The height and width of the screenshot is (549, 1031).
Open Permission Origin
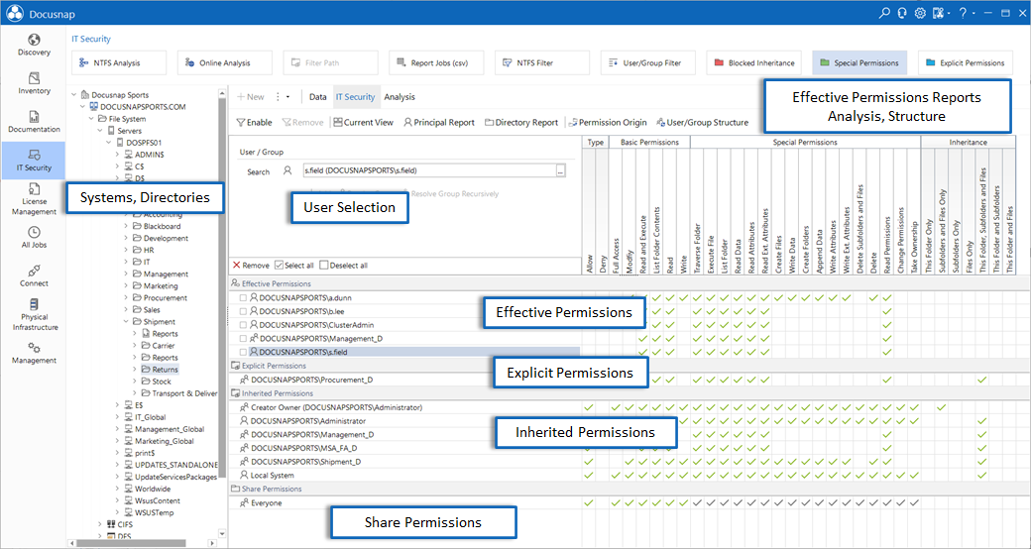click(609, 122)
